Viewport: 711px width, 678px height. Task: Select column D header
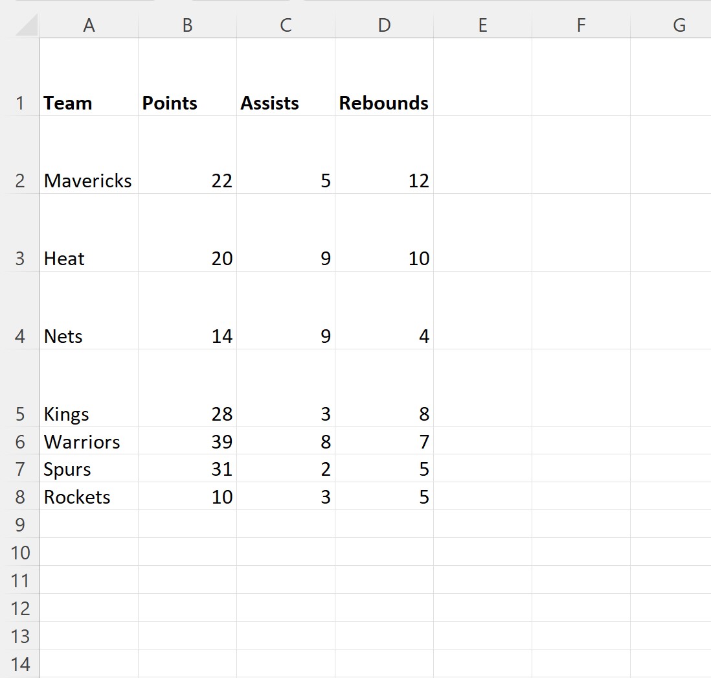tap(384, 25)
